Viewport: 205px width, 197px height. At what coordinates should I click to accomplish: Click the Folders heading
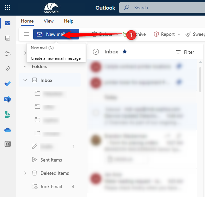click(x=39, y=66)
